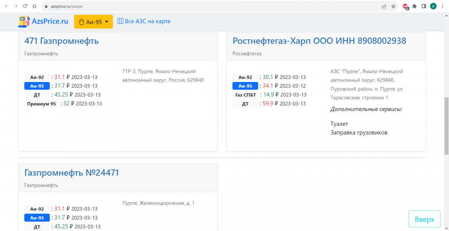Click the 30.1 ₽ Аи-92 price
This screenshot has height=231, width=449.
(271, 77)
